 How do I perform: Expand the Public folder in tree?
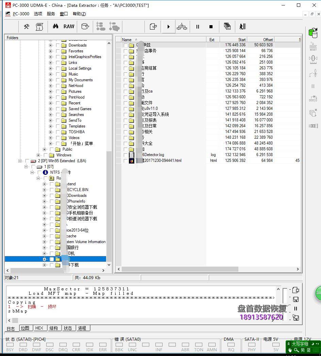pos(44,149)
